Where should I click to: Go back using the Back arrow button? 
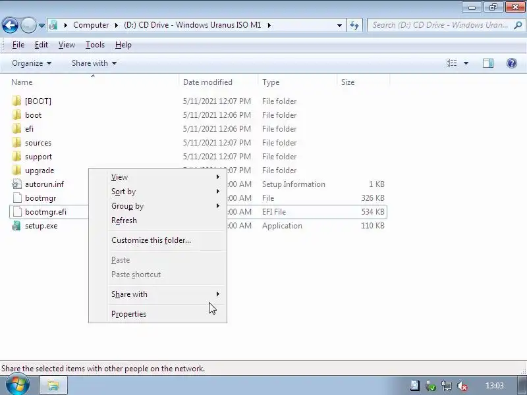[x=10, y=25]
